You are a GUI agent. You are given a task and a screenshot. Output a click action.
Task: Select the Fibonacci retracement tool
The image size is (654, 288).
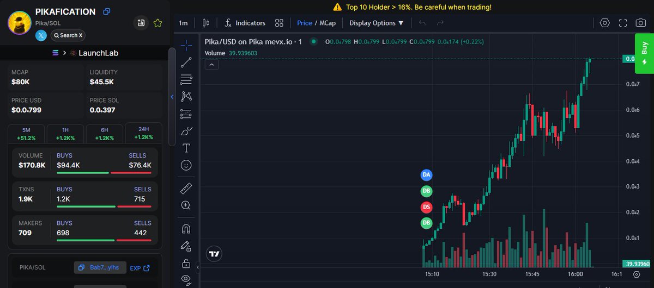(x=186, y=79)
